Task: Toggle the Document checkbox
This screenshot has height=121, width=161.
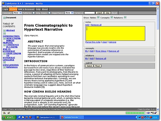Action: point(4,18)
